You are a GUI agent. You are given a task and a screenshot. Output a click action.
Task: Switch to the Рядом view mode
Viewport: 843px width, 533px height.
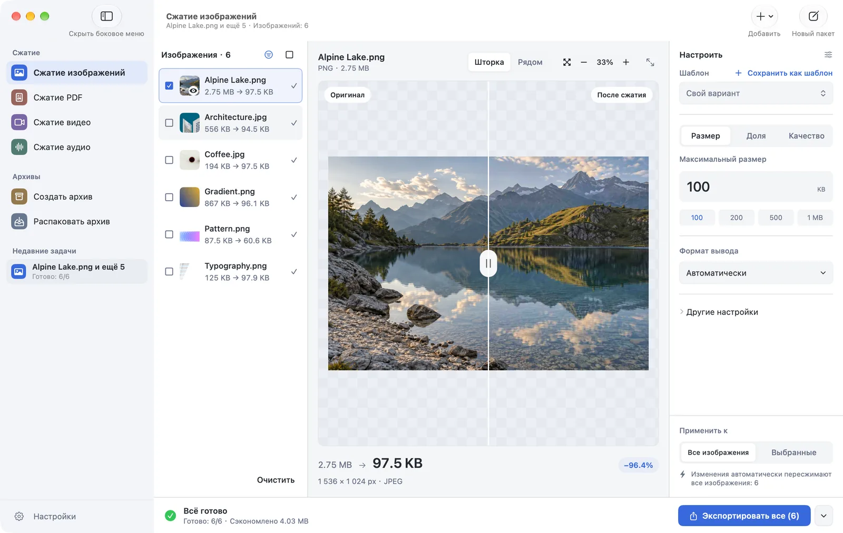pos(530,62)
